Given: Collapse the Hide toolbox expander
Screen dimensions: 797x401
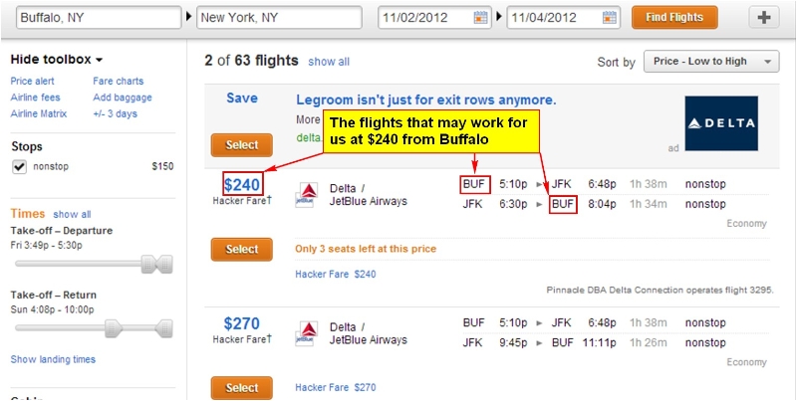Looking at the screenshot, I should pos(57,60).
